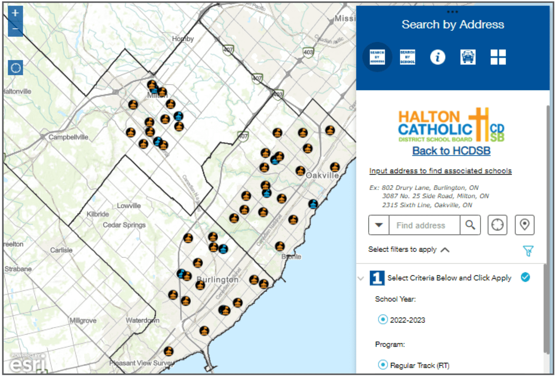This screenshot has height=378, width=555.
Task: Click the Search by Address panel header
Action: (x=453, y=24)
